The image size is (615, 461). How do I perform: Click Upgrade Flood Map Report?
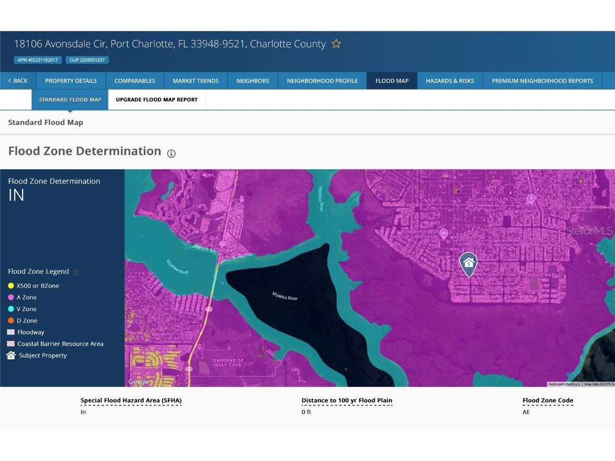[x=156, y=99]
